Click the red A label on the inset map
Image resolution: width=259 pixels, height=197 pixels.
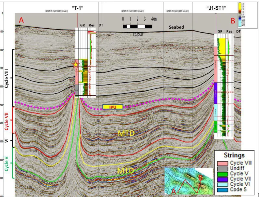[174, 191]
